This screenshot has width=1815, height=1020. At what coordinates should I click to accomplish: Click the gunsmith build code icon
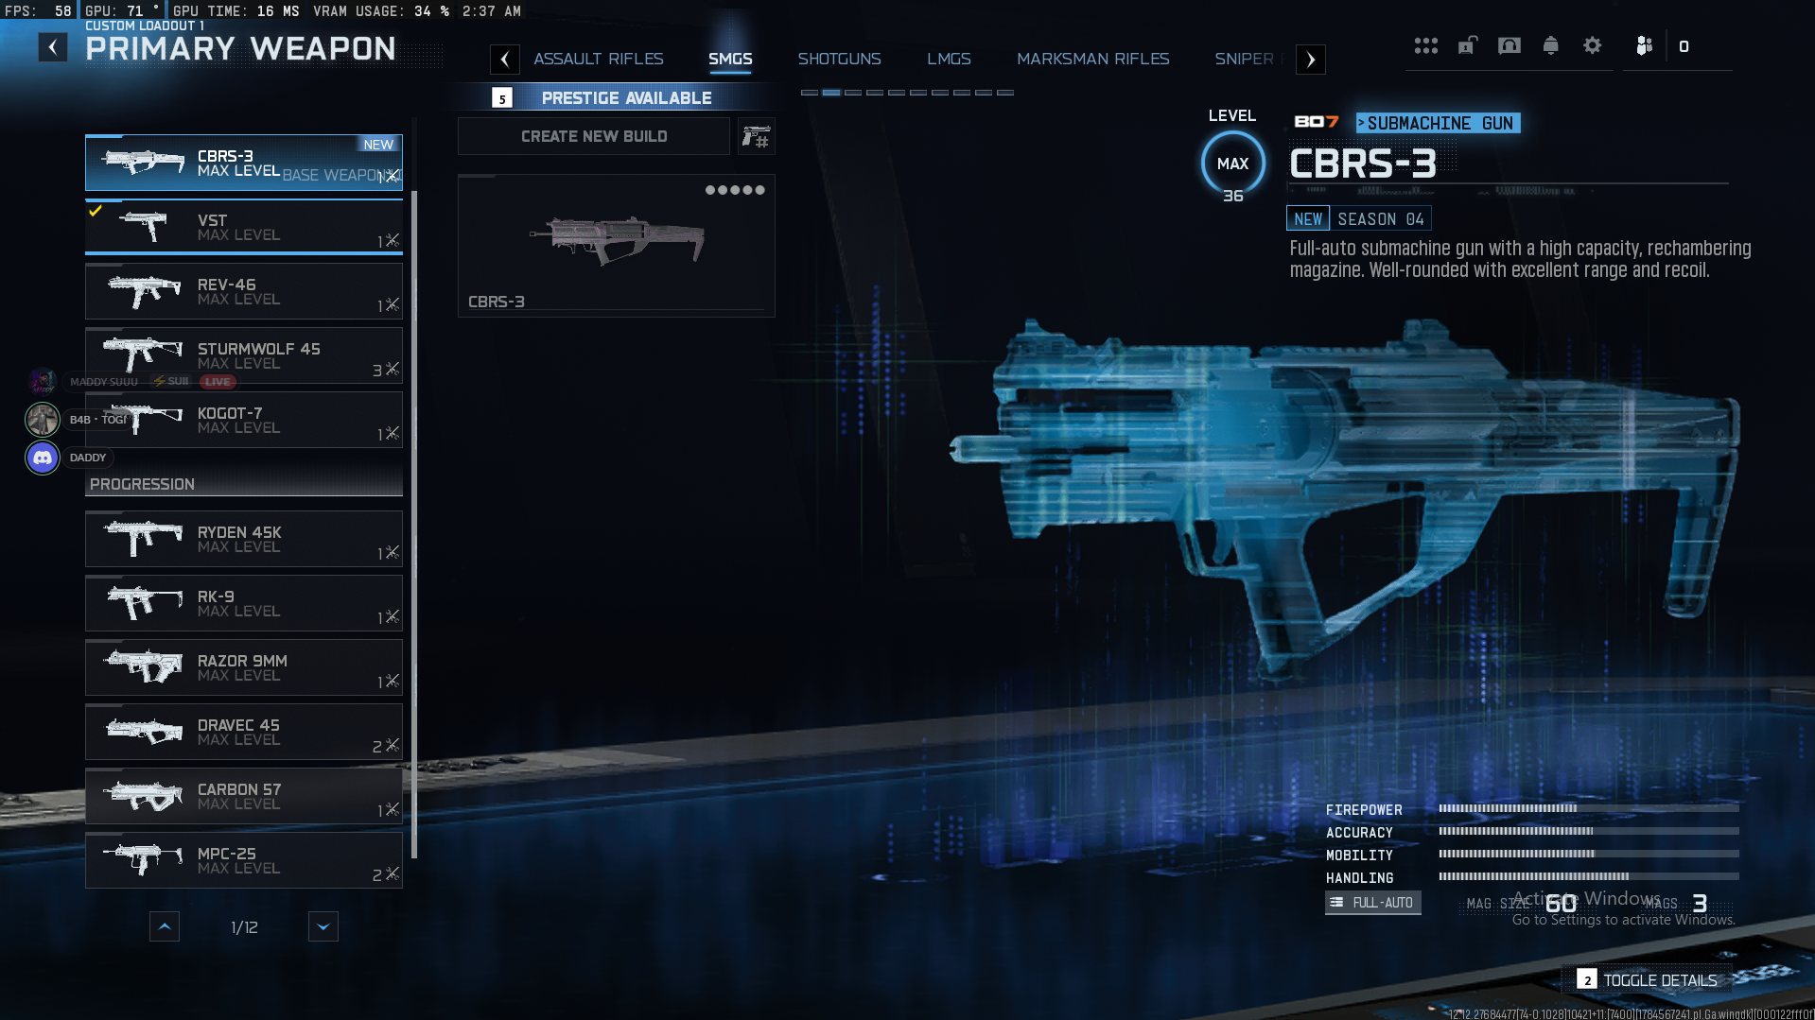click(756, 137)
